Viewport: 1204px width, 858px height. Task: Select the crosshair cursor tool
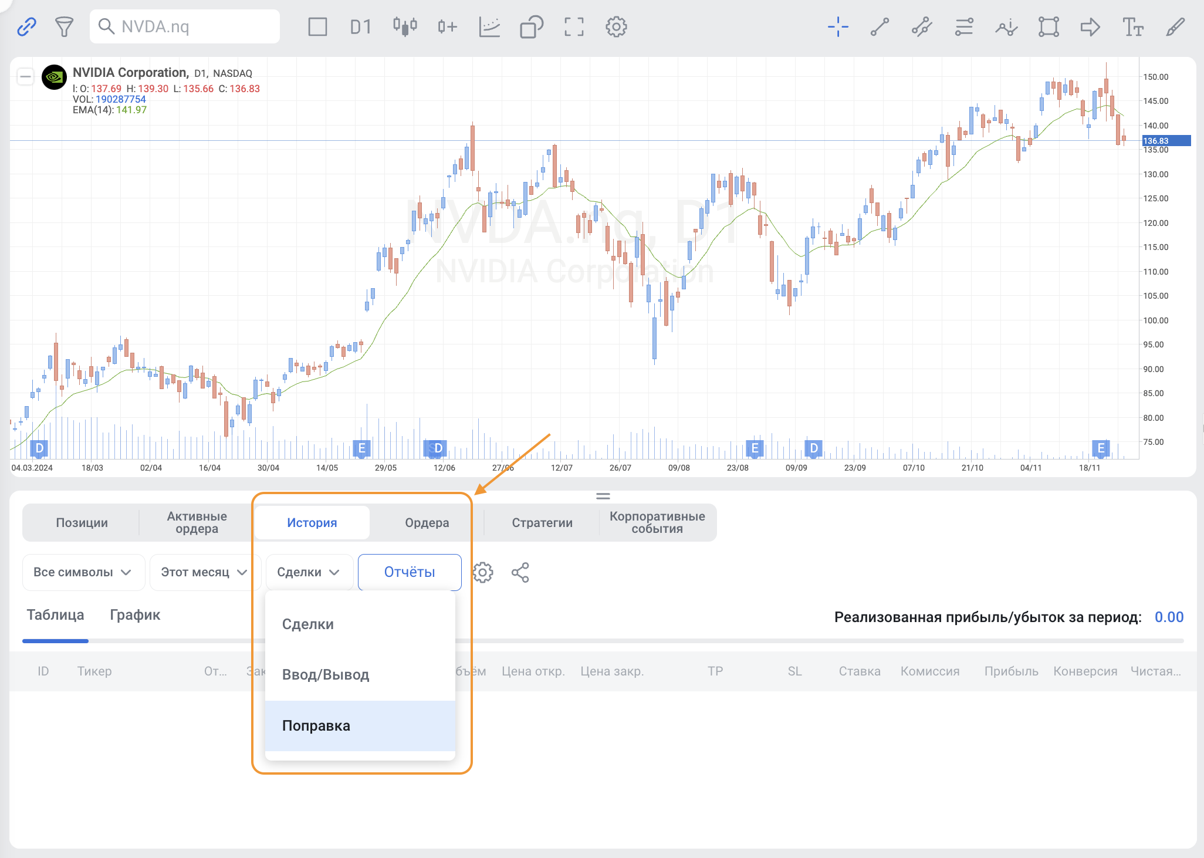[x=838, y=26]
